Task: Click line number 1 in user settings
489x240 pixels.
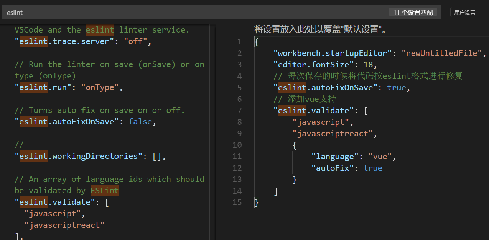Action: [x=239, y=42]
